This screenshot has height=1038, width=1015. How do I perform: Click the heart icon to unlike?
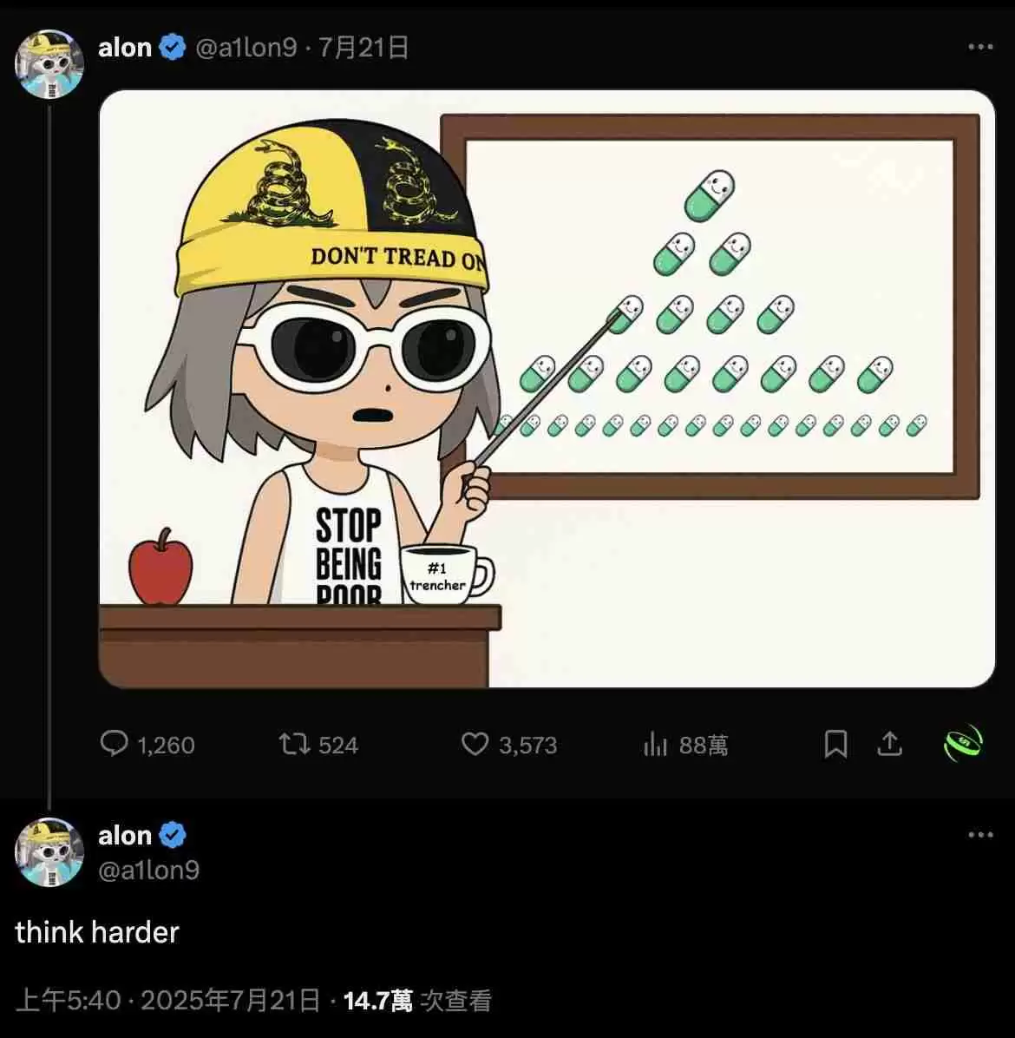475,745
